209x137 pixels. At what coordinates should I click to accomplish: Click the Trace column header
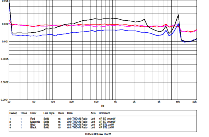[24, 113]
